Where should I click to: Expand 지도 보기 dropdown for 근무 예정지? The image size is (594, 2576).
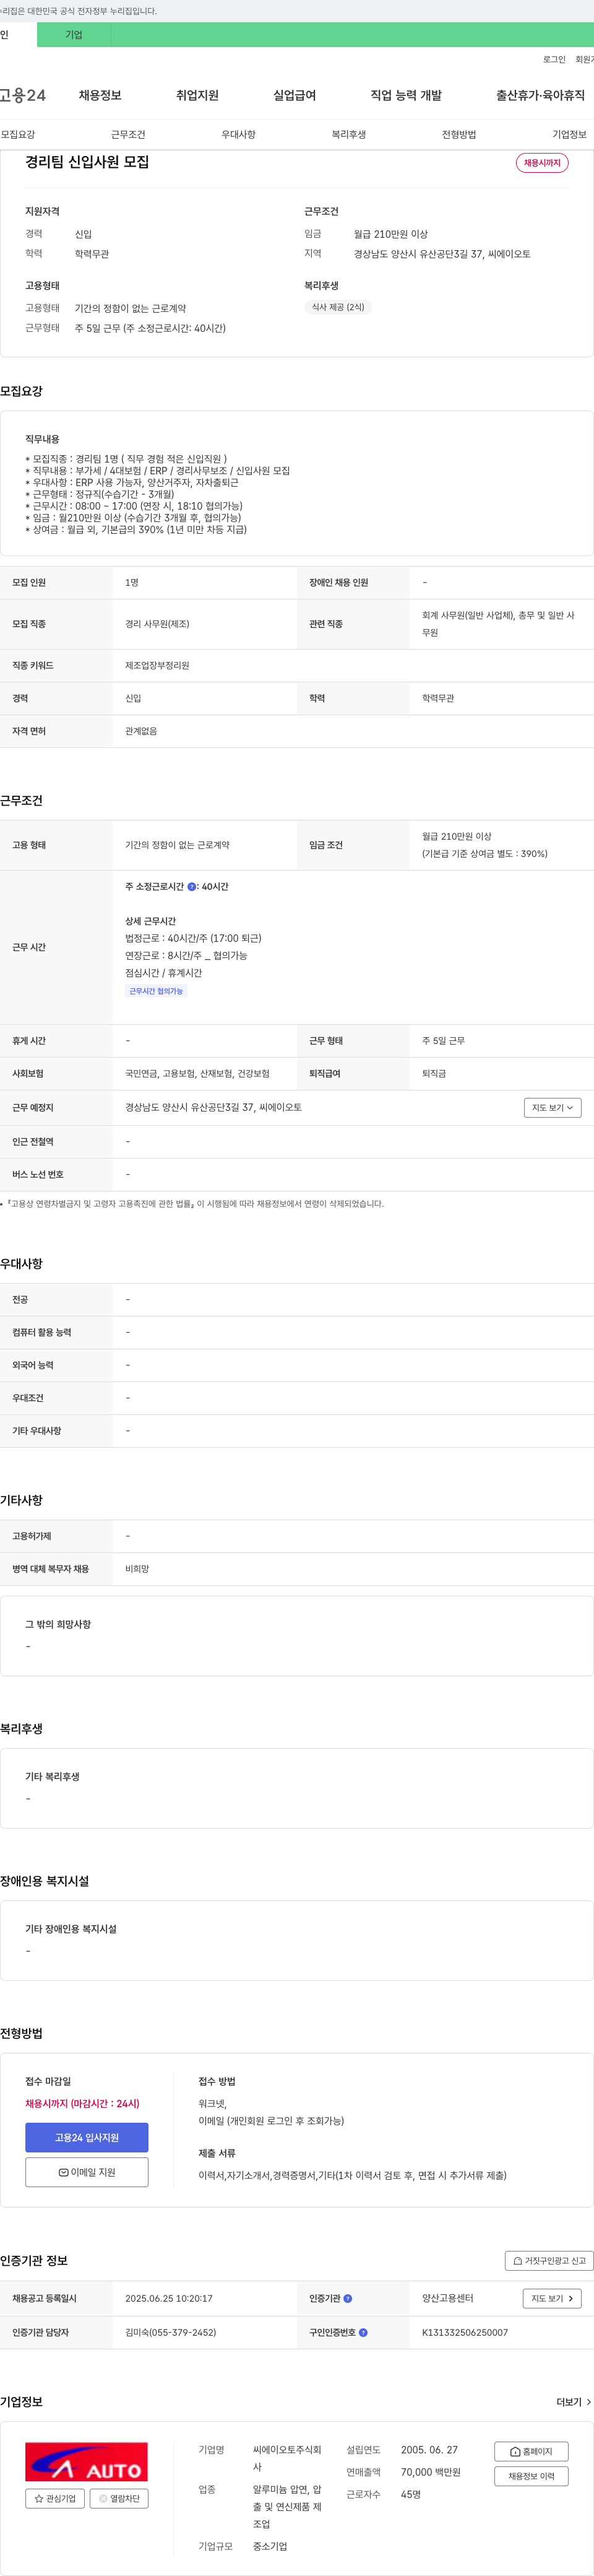[x=552, y=1108]
